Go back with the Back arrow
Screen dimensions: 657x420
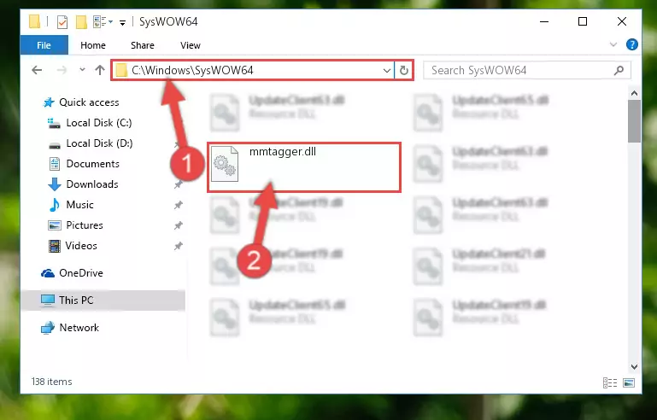tap(38, 70)
